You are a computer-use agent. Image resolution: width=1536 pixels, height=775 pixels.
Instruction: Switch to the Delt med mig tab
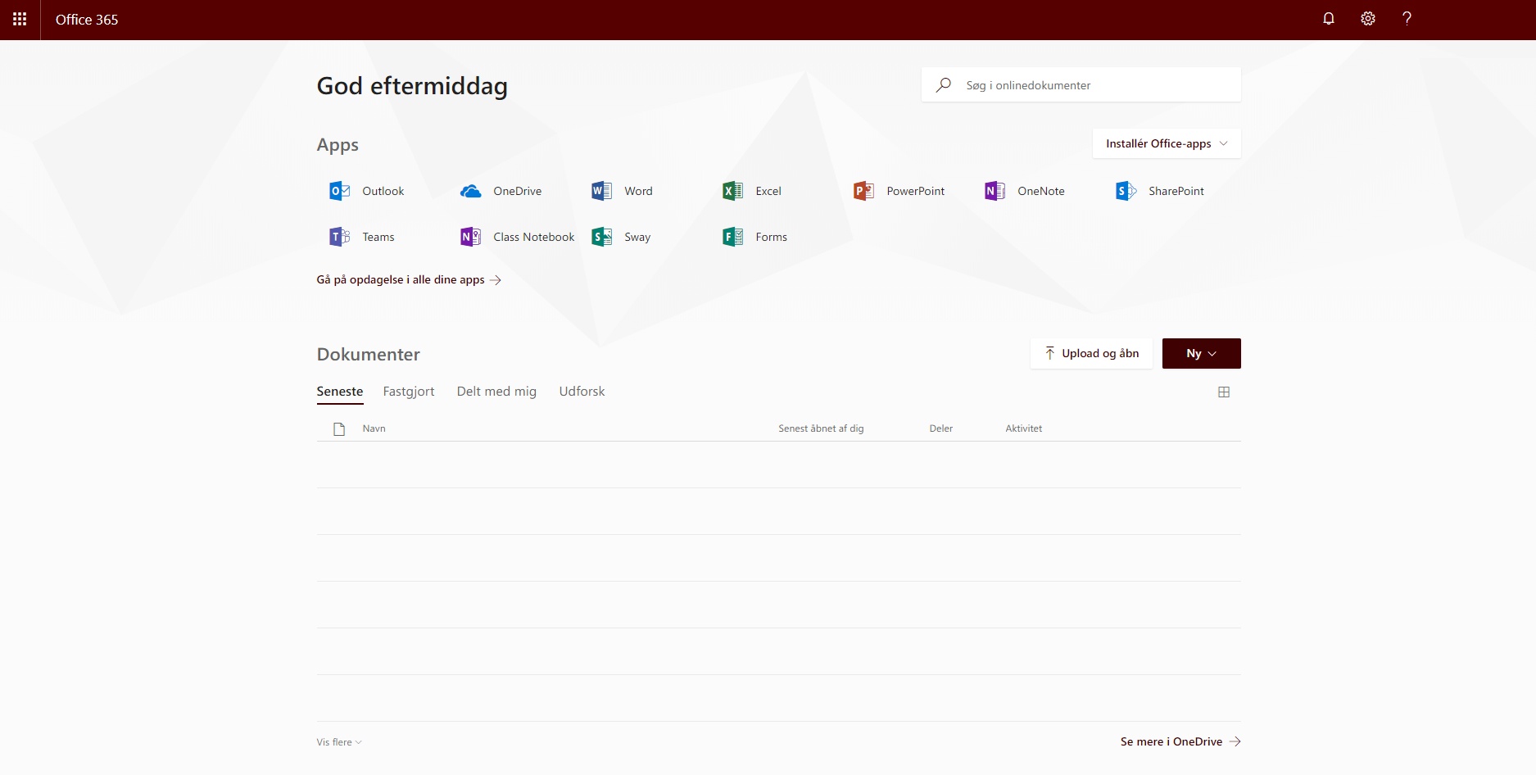(496, 392)
